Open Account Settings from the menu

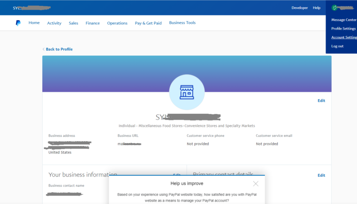click(344, 37)
